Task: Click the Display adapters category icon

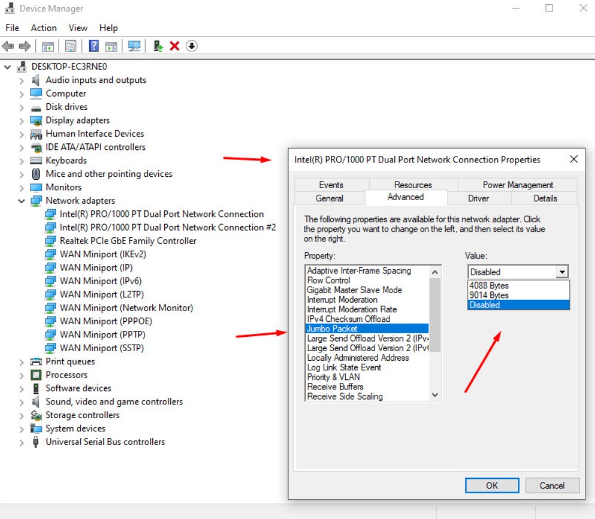Action: pyautogui.click(x=36, y=121)
